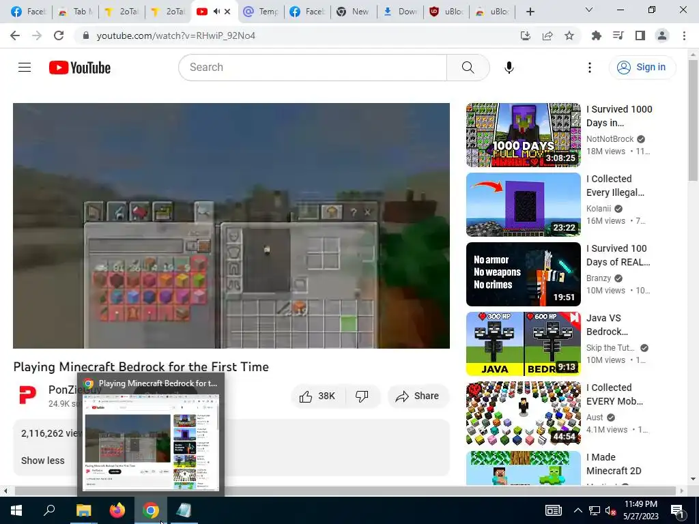699x524 pixels.
Task: Open 'I Survived 1000 Days' thumbnail
Action: pyautogui.click(x=524, y=135)
